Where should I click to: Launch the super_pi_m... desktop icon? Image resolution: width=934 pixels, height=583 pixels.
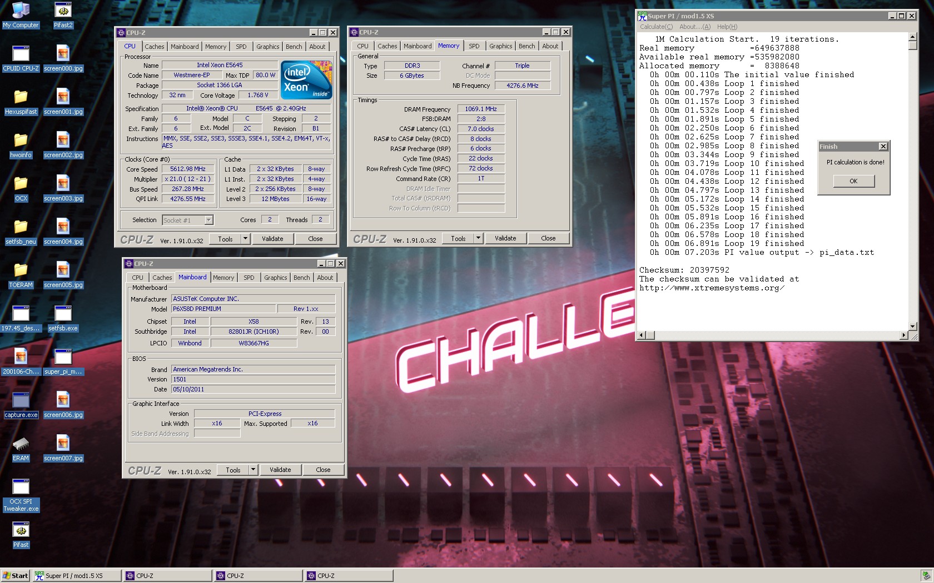click(x=63, y=361)
